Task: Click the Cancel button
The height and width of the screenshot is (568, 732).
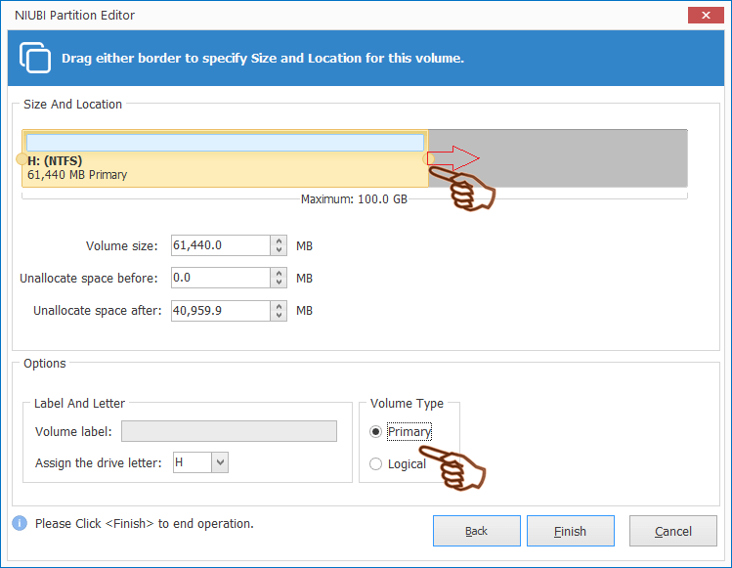Action: (673, 531)
